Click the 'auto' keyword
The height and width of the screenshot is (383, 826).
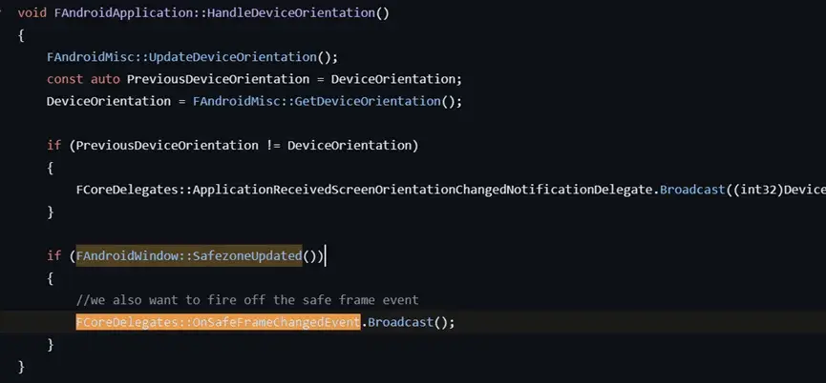tap(105, 79)
